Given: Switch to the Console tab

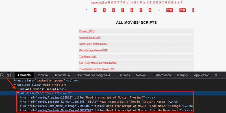Looking at the screenshot, I should 42,75.
